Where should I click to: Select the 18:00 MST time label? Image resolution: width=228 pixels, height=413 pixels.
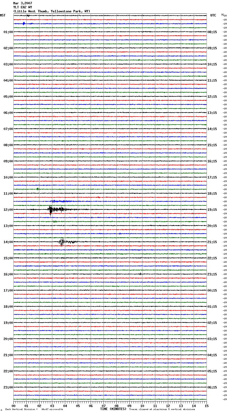pos(8,307)
